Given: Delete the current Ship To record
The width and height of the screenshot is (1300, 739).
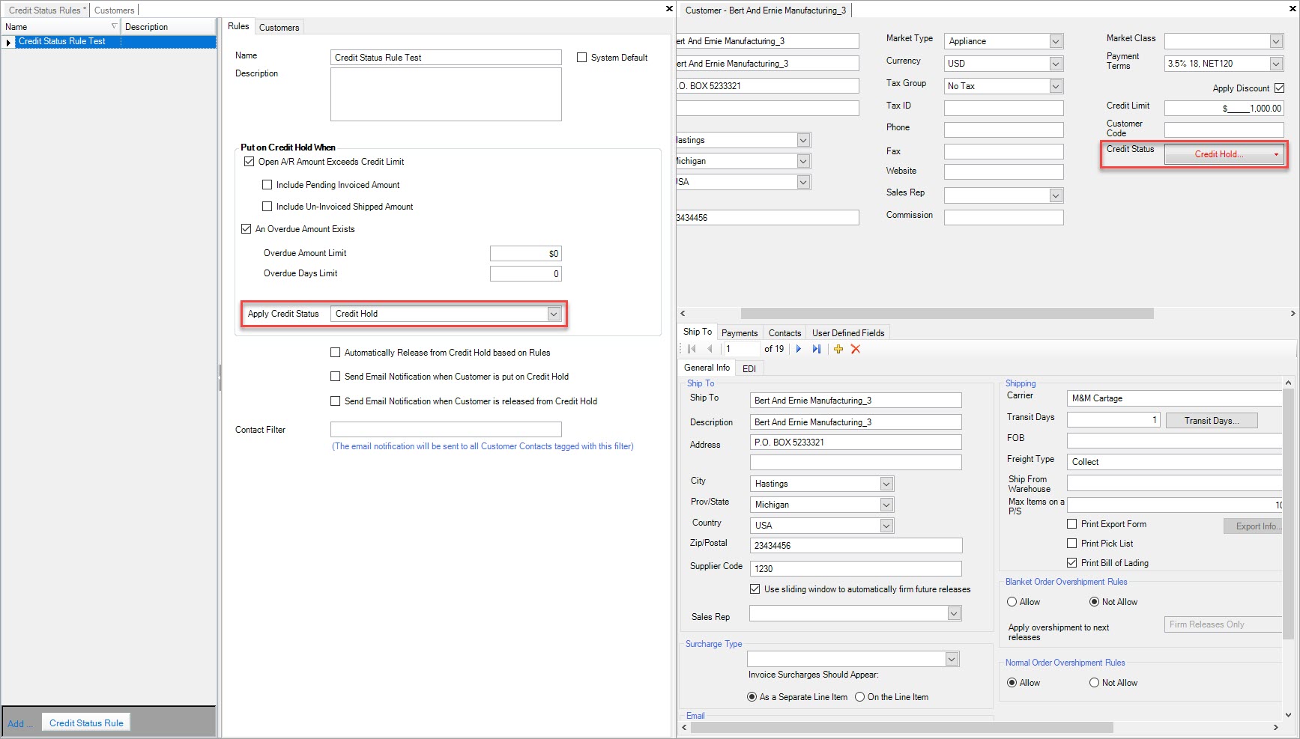Looking at the screenshot, I should tap(856, 349).
